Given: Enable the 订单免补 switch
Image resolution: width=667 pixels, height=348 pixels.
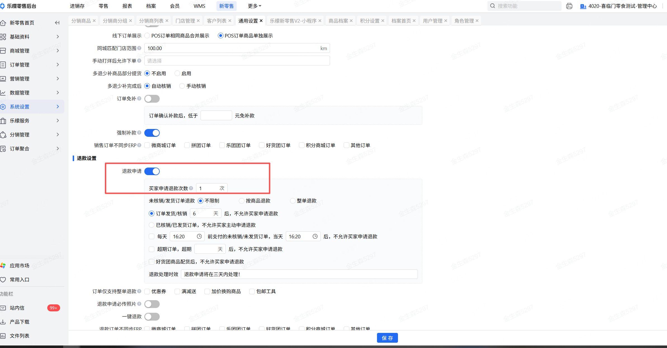Looking at the screenshot, I should click(152, 99).
